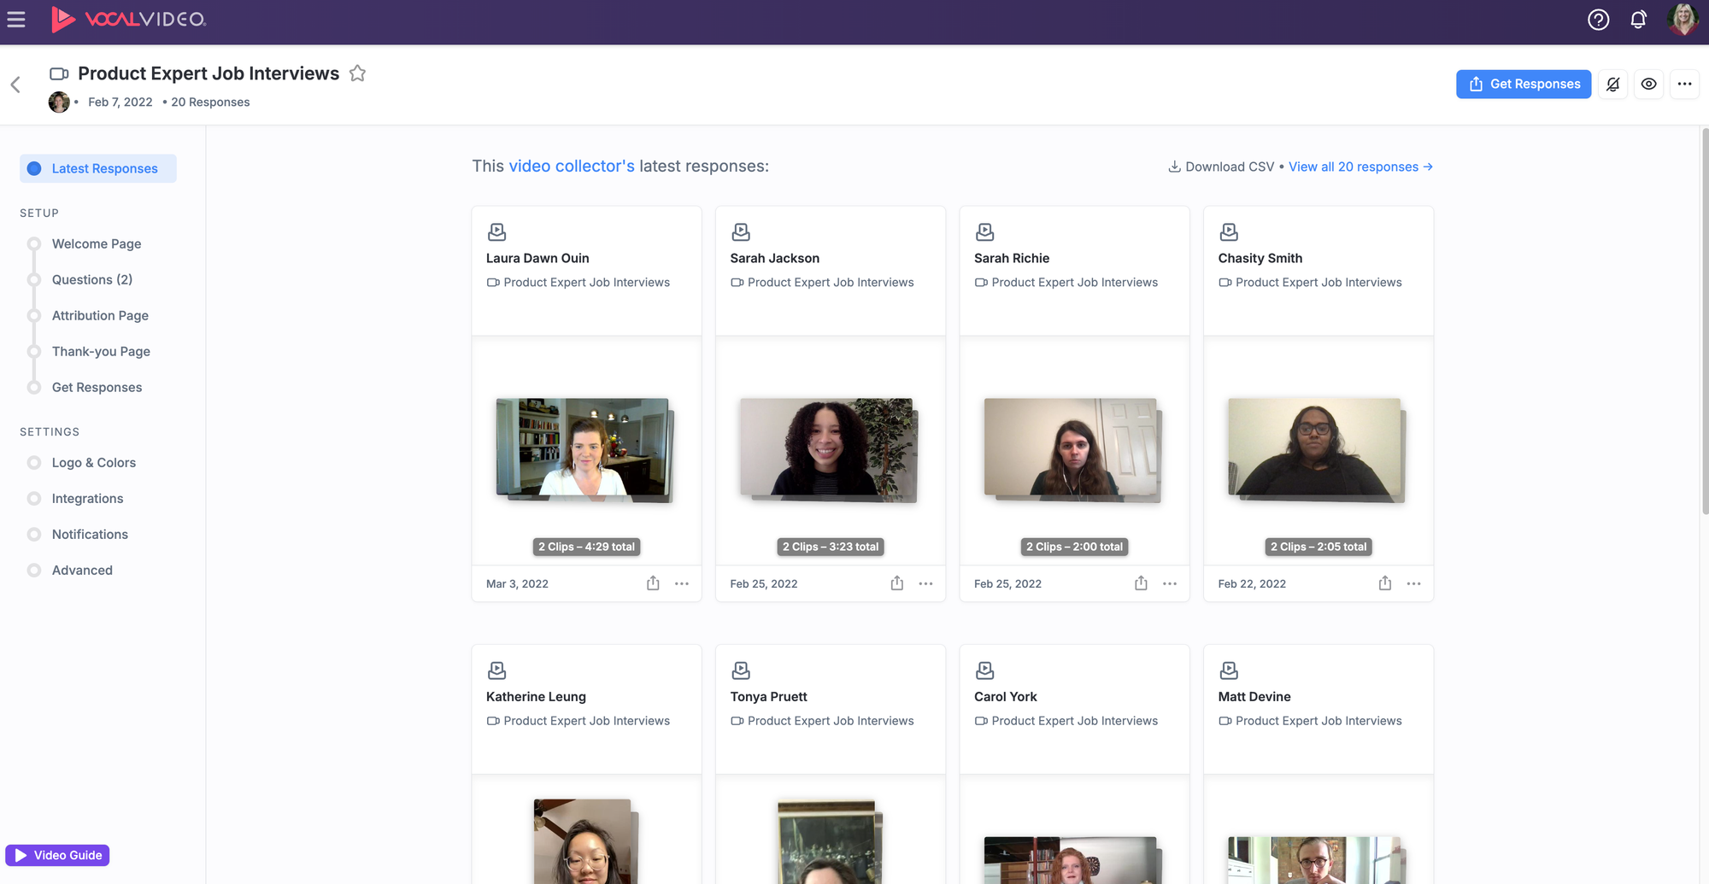
Task: Expand options menu for Chasity Smith response
Action: (1413, 583)
